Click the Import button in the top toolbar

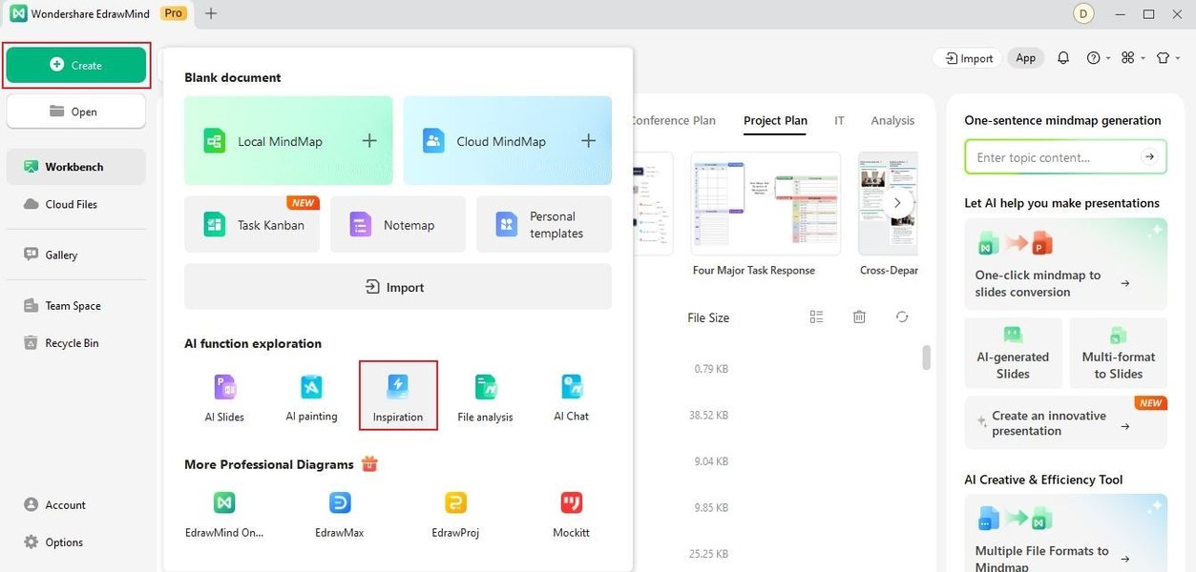click(x=968, y=58)
